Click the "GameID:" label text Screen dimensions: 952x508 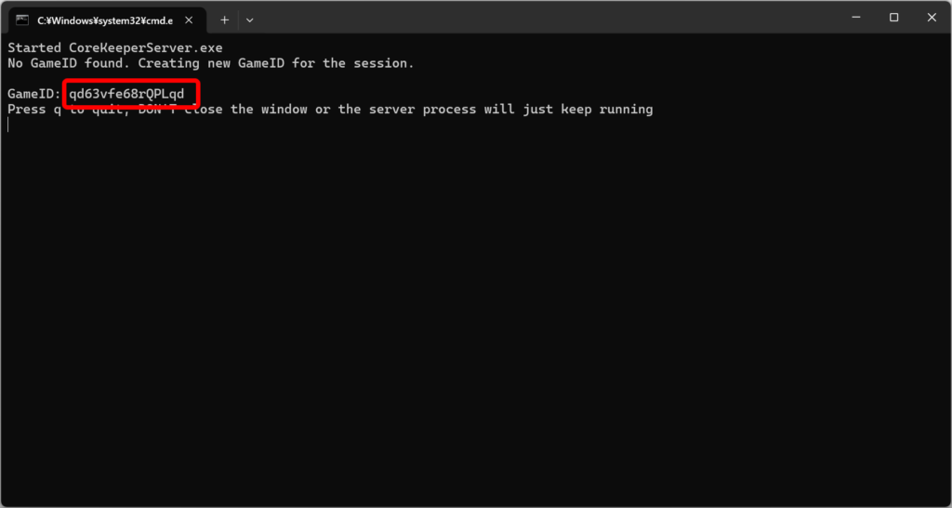[x=34, y=94]
